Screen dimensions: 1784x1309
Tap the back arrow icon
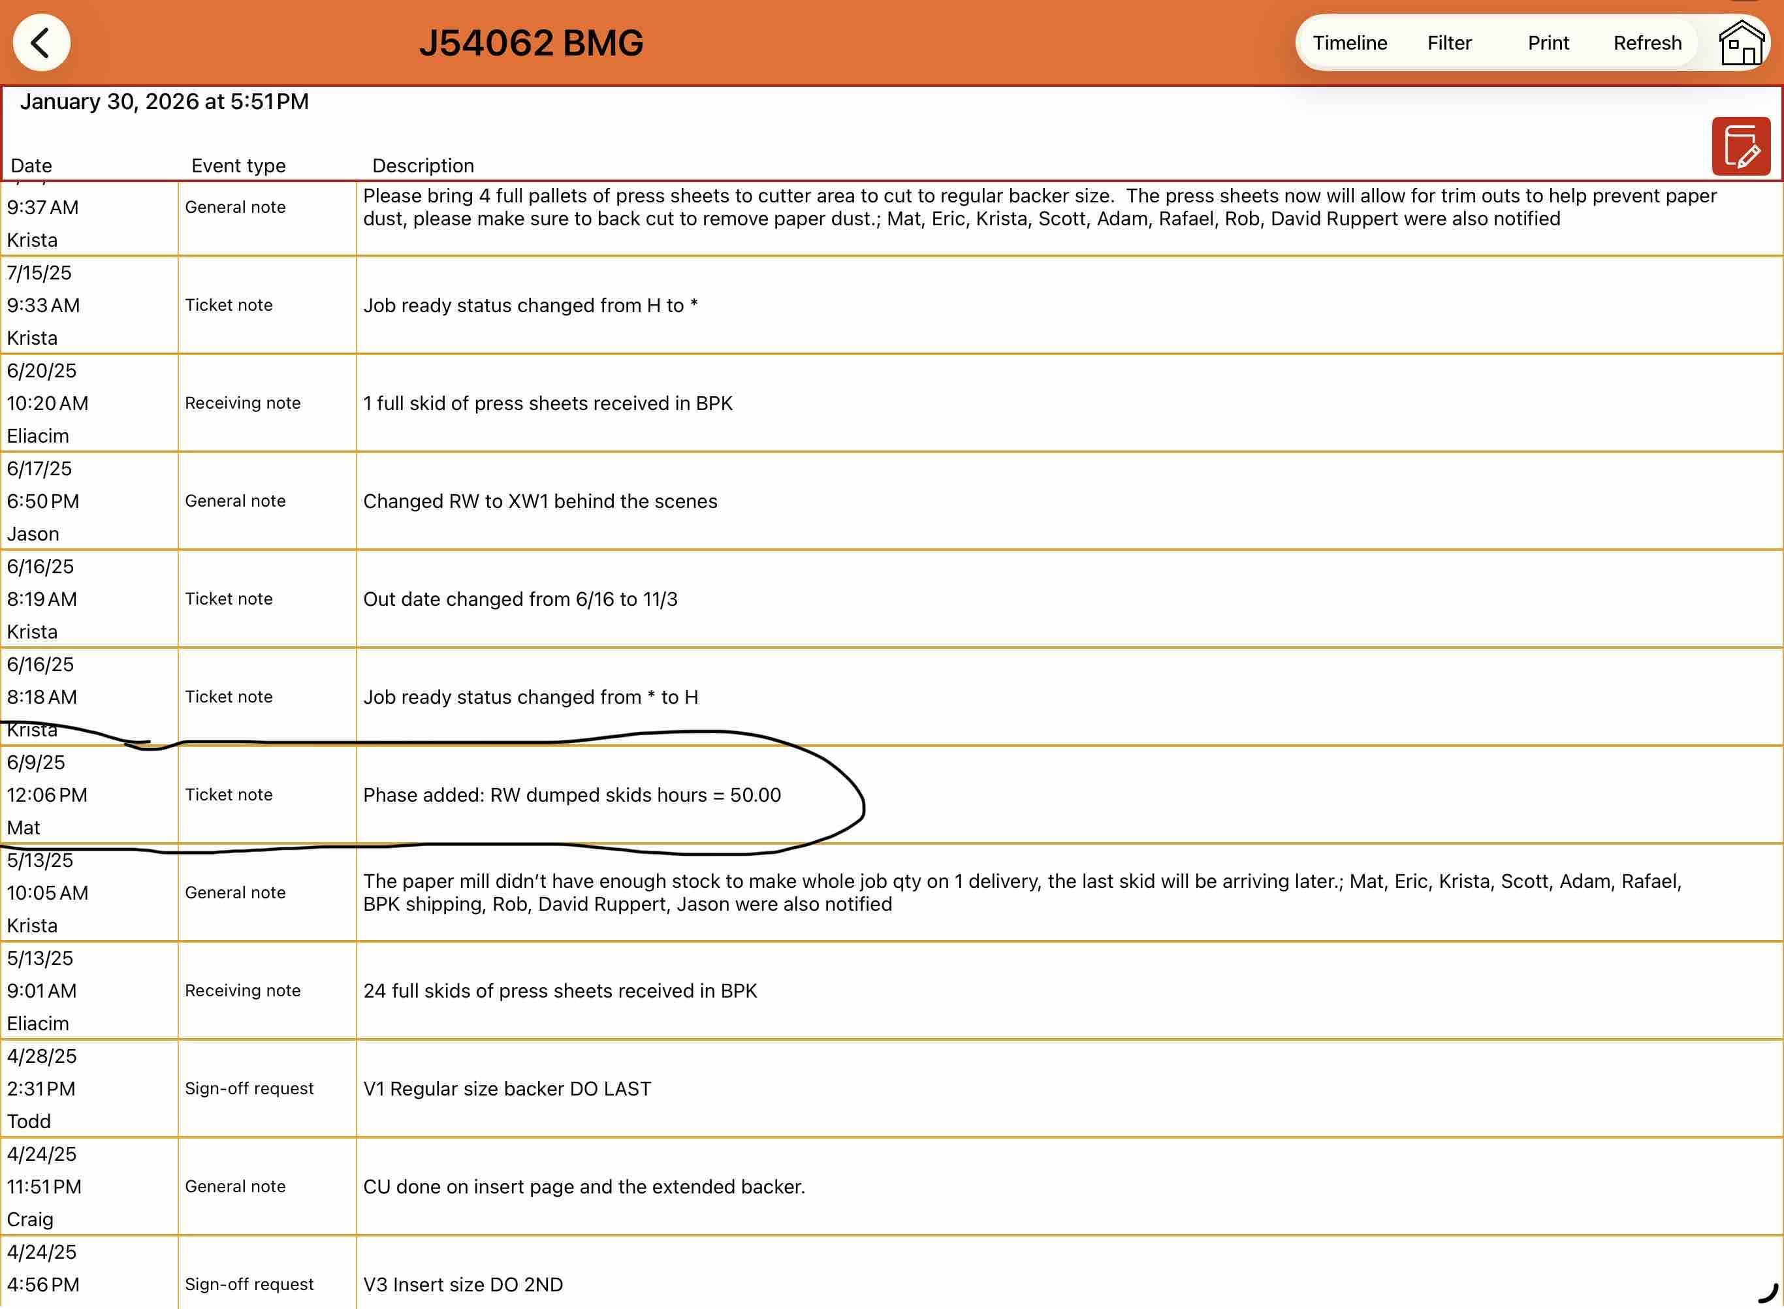click(41, 43)
